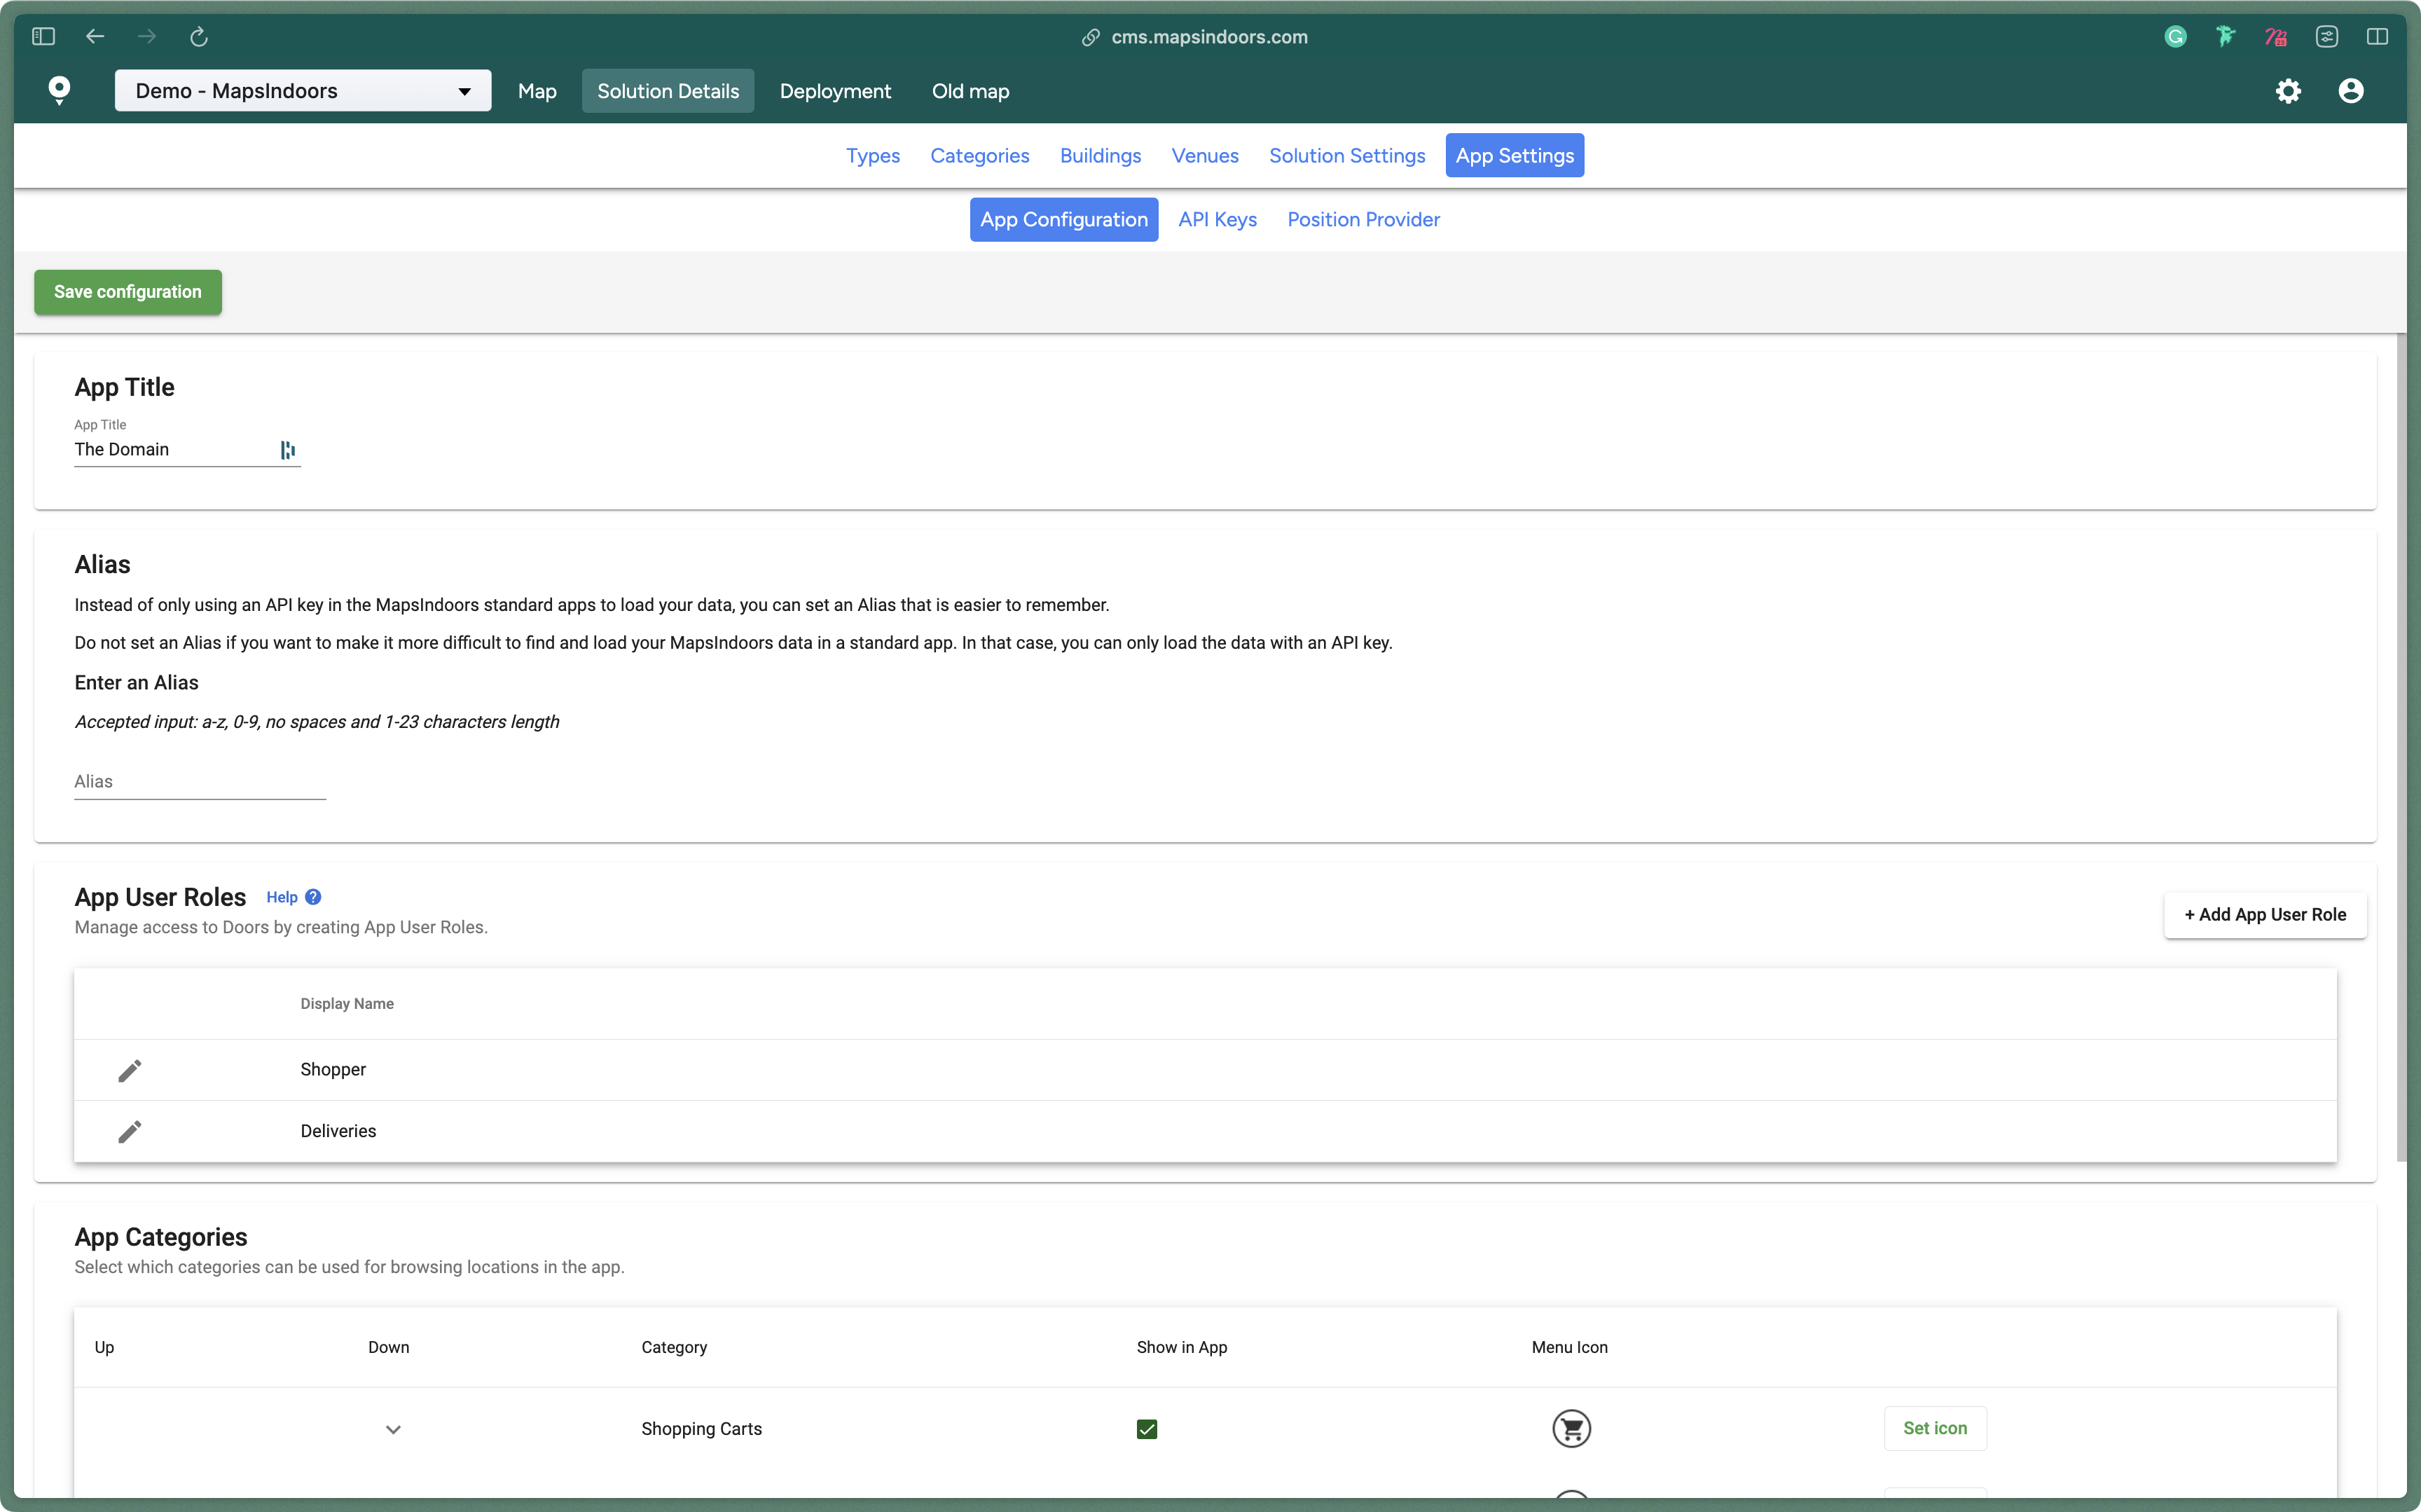Screen dimensions: 2421x1512
Task: Open the user account profile icon
Action: tap(2350, 91)
